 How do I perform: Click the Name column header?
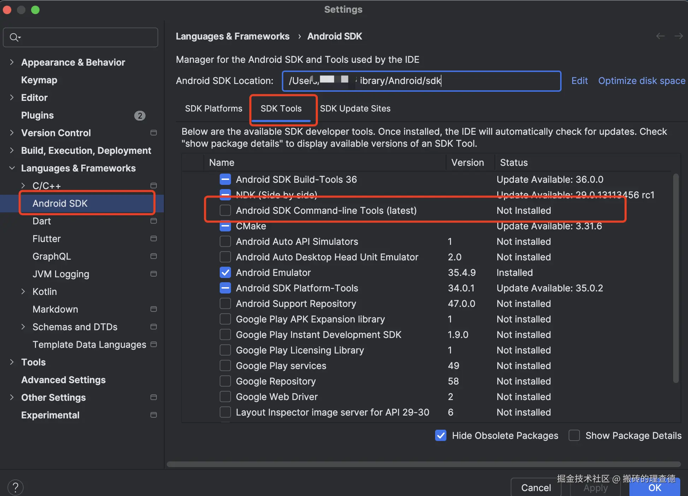325,163
